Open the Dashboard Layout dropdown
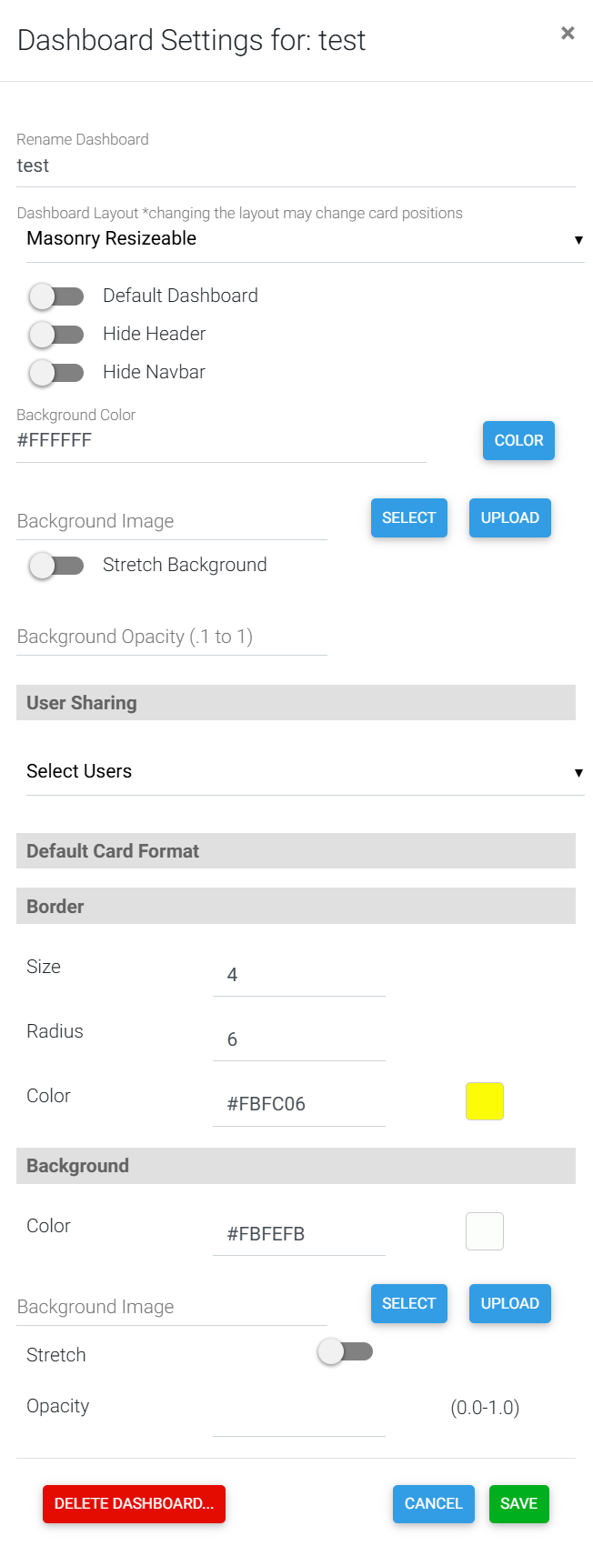 click(x=305, y=239)
